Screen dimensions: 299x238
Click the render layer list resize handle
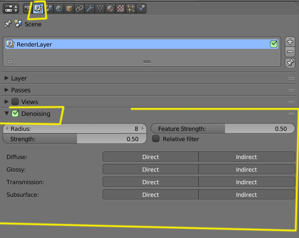[147, 62]
